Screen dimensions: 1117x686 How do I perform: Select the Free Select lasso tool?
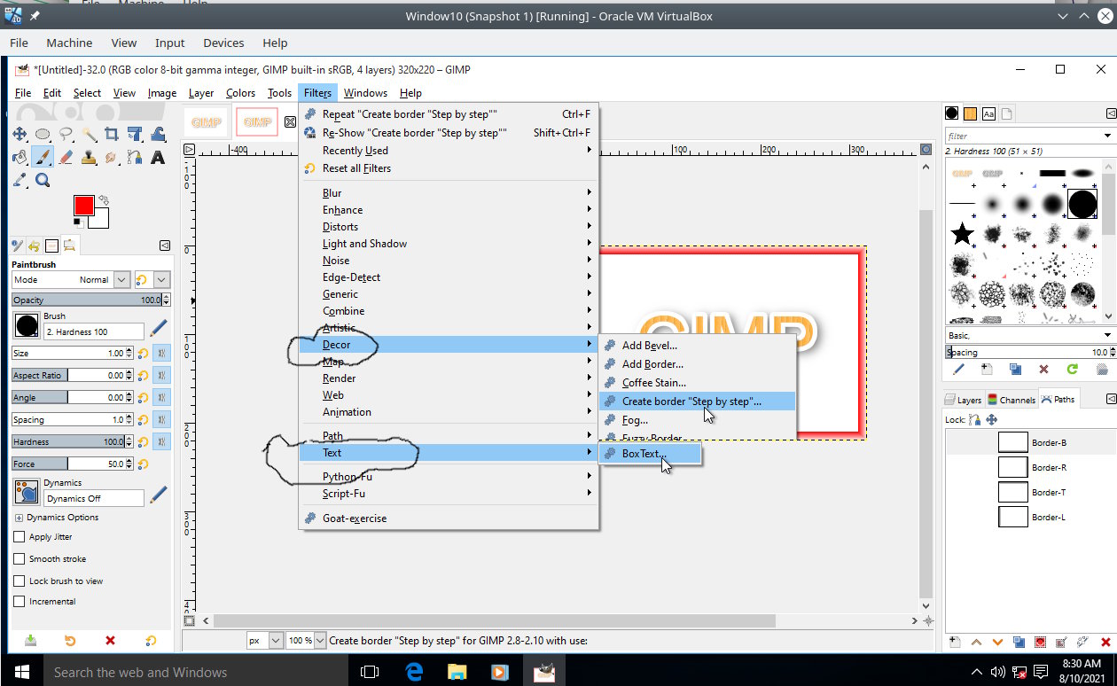tap(66, 135)
